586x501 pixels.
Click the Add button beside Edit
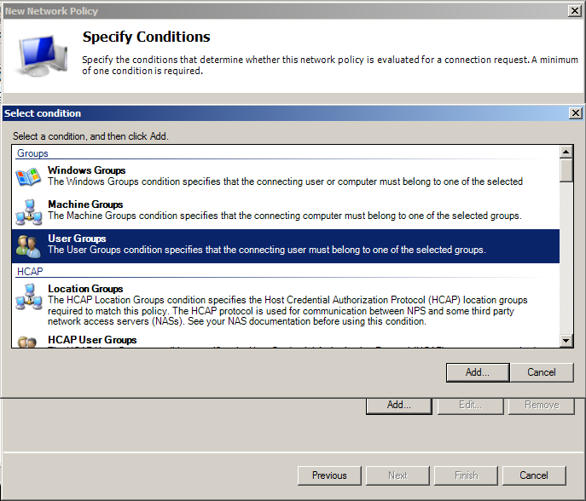(x=399, y=405)
